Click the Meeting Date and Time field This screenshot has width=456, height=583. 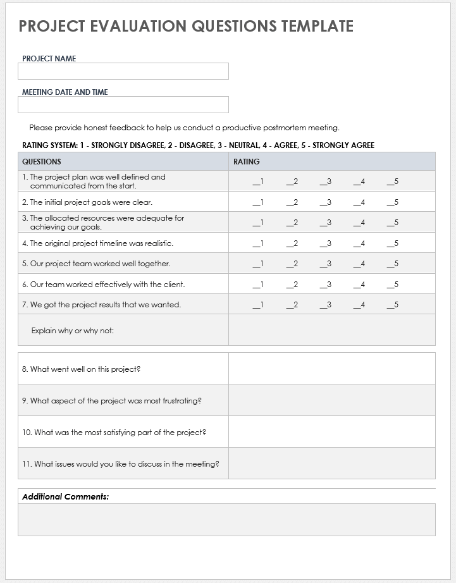point(123,105)
